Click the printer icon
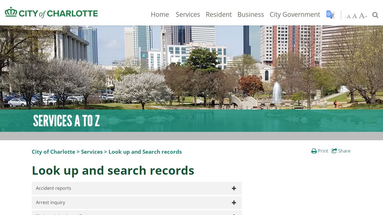383x215 pixels. [x=314, y=151]
